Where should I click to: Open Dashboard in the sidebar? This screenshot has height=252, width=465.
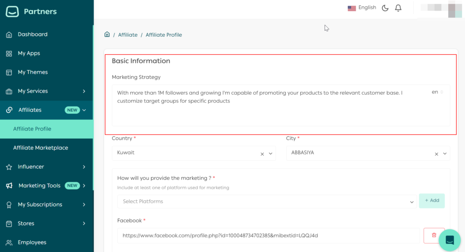(x=32, y=34)
